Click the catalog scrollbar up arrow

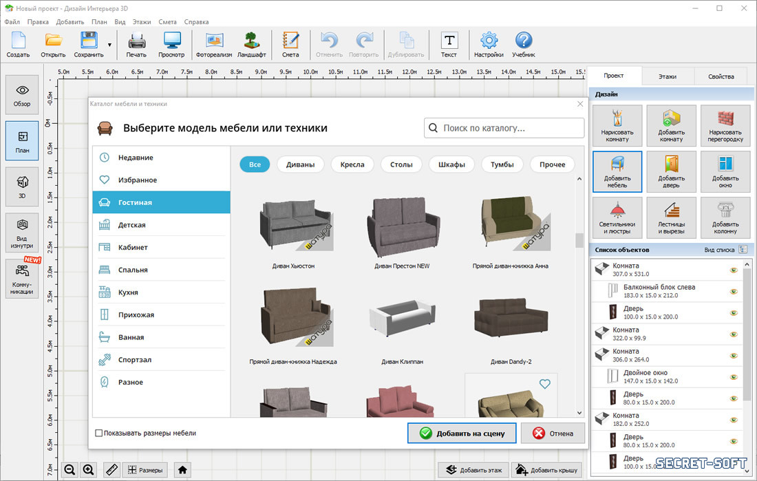pyautogui.click(x=579, y=179)
